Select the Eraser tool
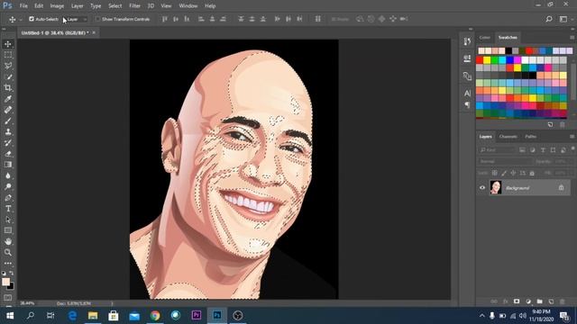 click(x=8, y=154)
